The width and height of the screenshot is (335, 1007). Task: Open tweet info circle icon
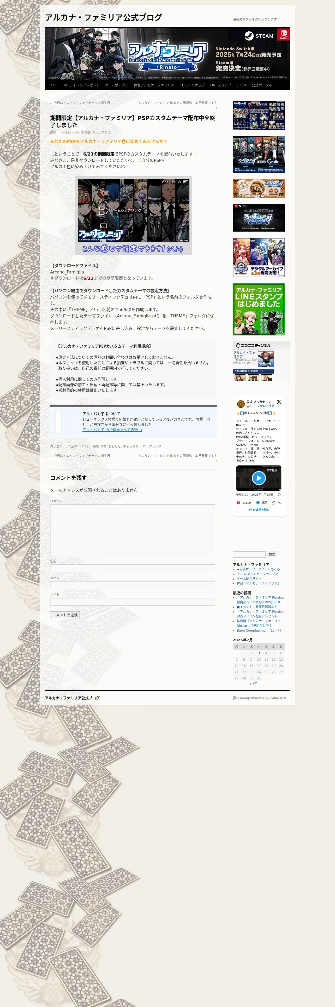click(279, 495)
